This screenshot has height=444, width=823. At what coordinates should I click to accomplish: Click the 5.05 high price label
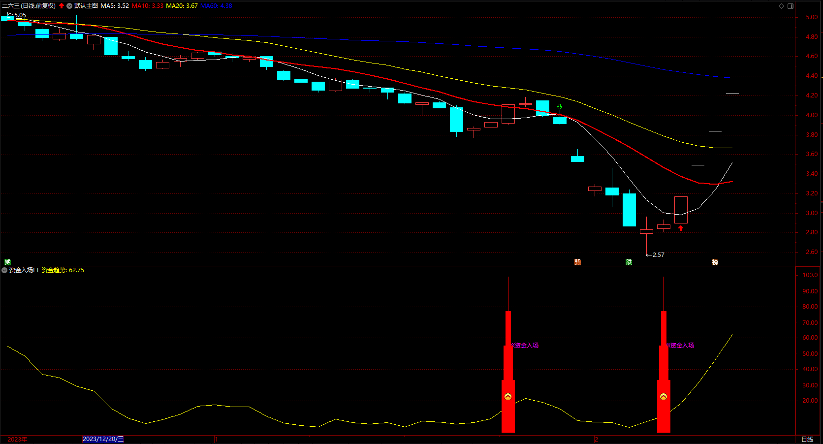tap(20, 15)
